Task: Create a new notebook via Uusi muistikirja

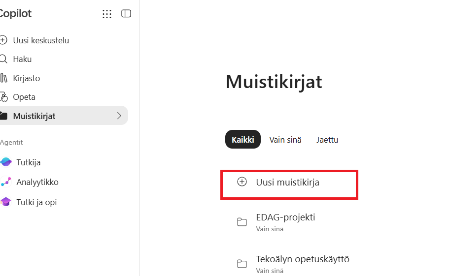Action: click(289, 184)
